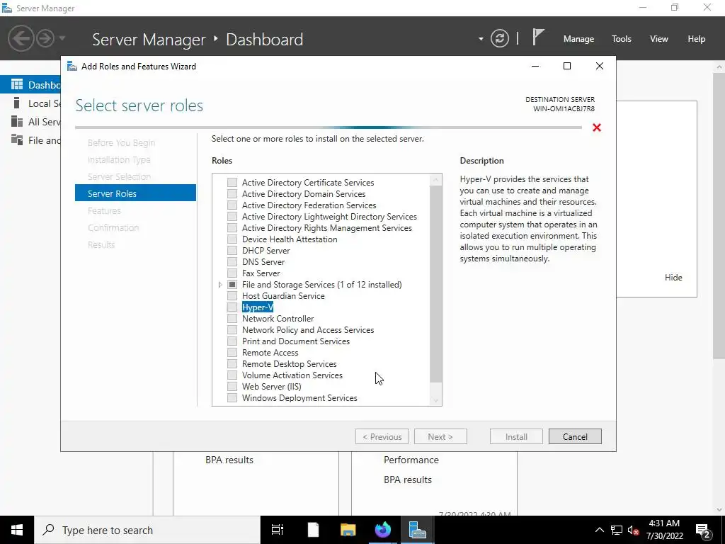The height and width of the screenshot is (544, 725).
Task: Open navigation history dropdown next to forward arrow
Action: click(x=62, y=38)
